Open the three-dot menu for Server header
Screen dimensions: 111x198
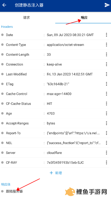click(x=106, y=153)
